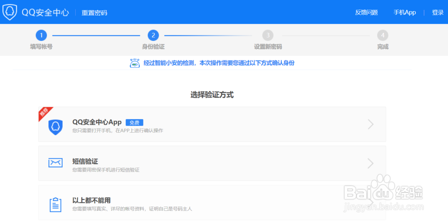The width and height of the screenshot is (448, 222).
Task: Choose 短信验证 verification method
Action: 212,163
